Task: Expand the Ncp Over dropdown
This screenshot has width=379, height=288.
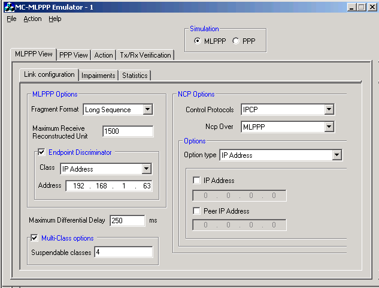Action: [329, 127]
